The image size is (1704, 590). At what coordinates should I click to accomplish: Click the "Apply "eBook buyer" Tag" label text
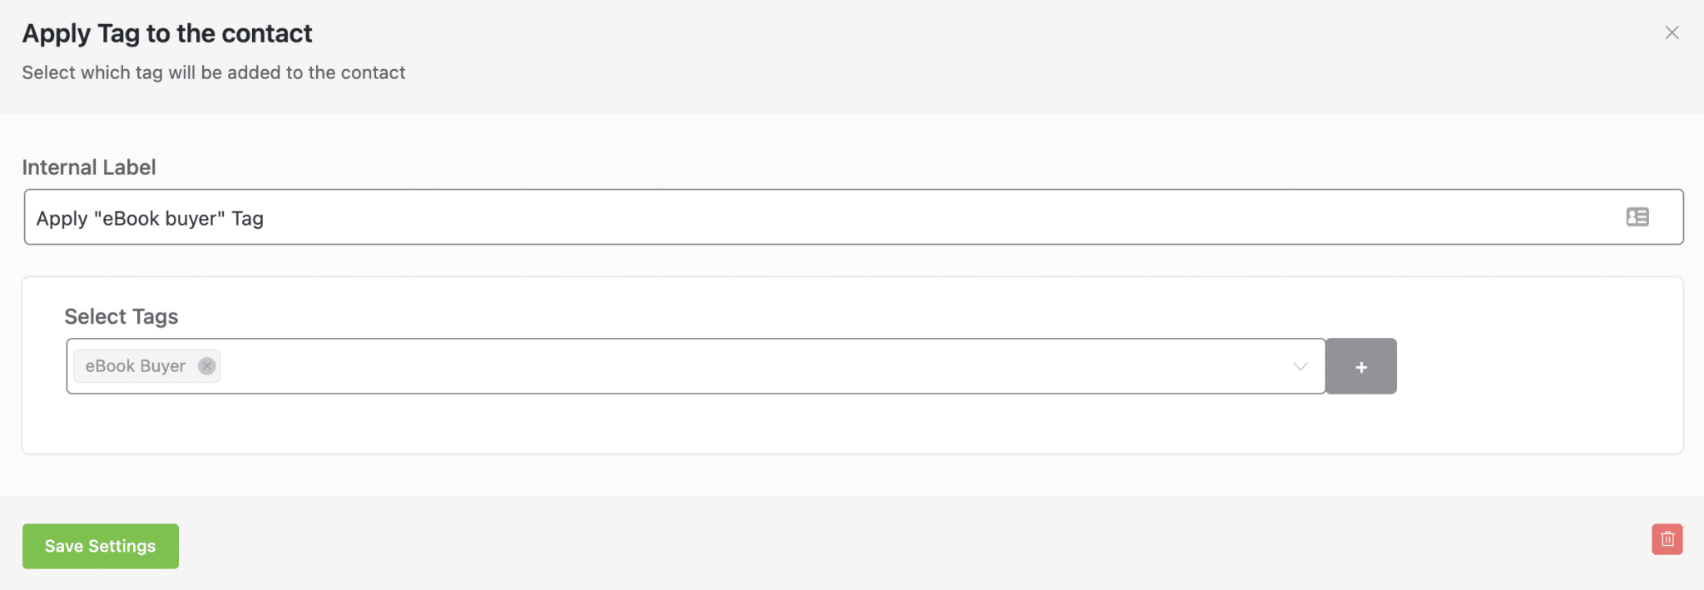(150, 219)
